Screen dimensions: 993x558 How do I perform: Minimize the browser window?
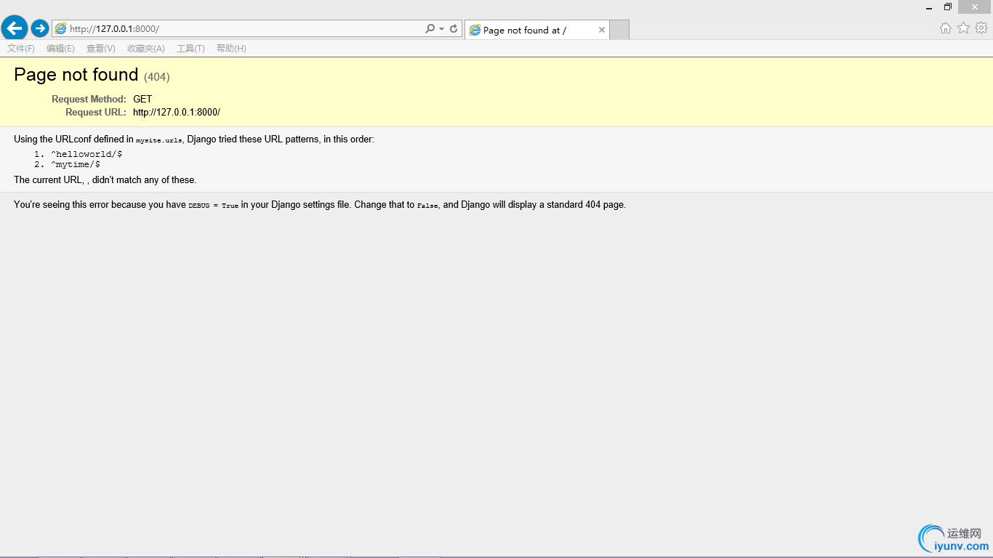click(x=930, y=7)
